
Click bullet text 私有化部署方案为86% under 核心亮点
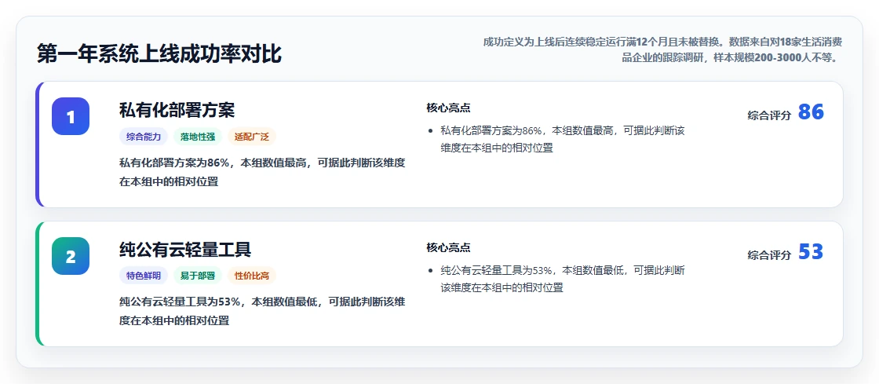[x=563, y=140]
